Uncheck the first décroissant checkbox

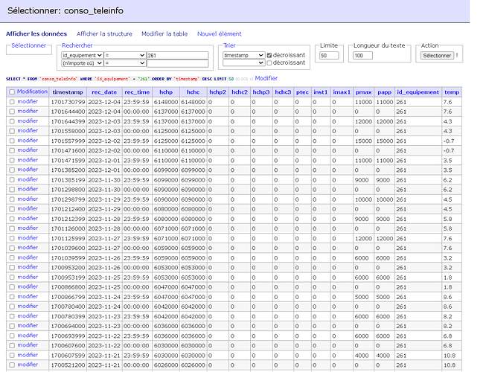click(x=269, y=55)
